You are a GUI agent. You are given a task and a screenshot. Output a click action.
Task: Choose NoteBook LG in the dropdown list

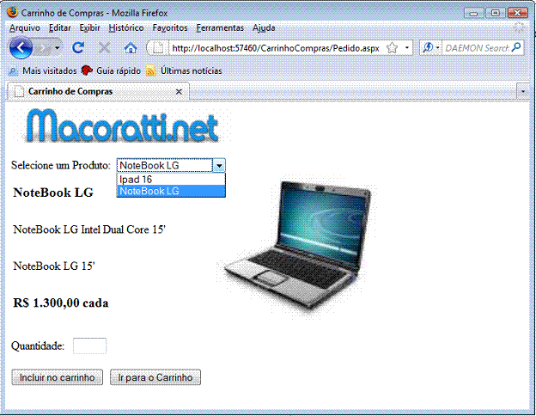171,191
